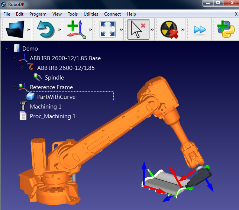Image resolution: width=239 pixels, height=210 pixels.
Task: Collapse the ABB IRB 2600-12/1.85 robot node
Action: click(x=22, y=68)
